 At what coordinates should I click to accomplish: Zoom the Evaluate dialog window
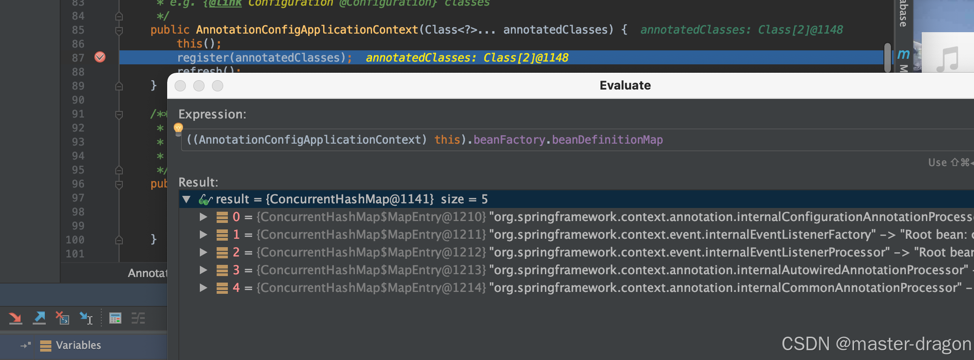point(218,86)
